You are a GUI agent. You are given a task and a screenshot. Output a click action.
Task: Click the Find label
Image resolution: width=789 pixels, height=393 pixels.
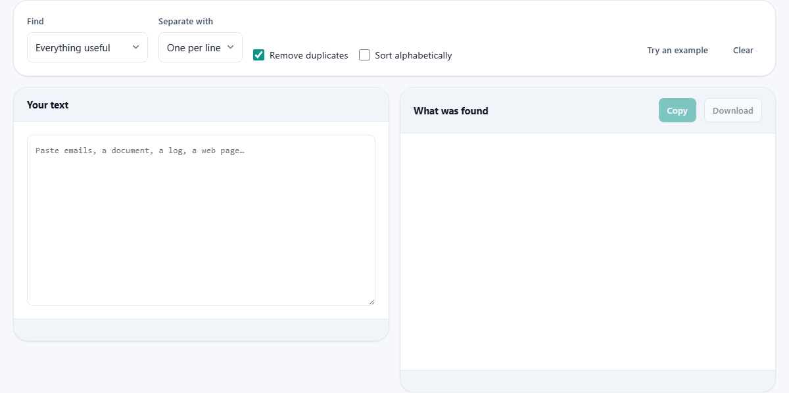point(36,22)
